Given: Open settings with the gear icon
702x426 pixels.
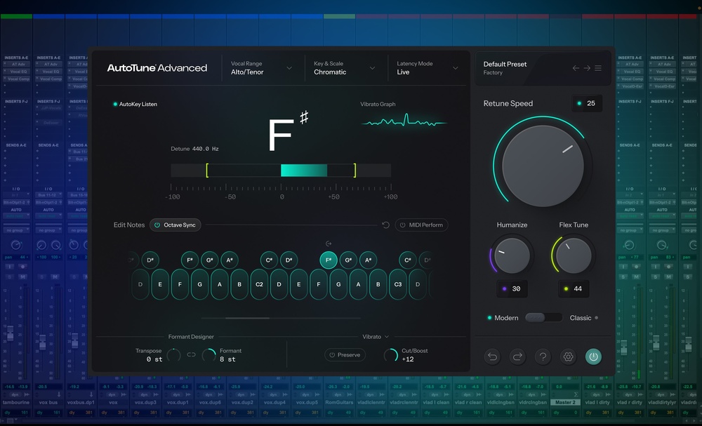Looking at the screenshot, I should coord(568,357).
